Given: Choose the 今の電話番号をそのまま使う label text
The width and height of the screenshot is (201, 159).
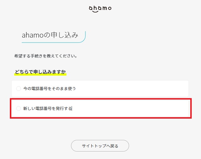Looking at the screenshot, I should (x=50, y=89).
